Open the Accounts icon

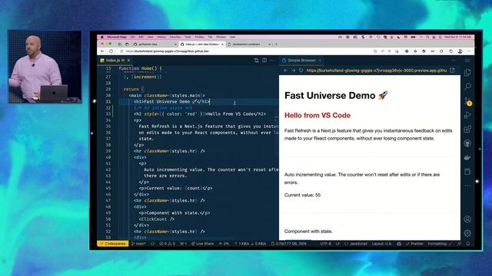[467, 219]
